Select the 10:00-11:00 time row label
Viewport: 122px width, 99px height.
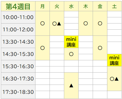18,17
